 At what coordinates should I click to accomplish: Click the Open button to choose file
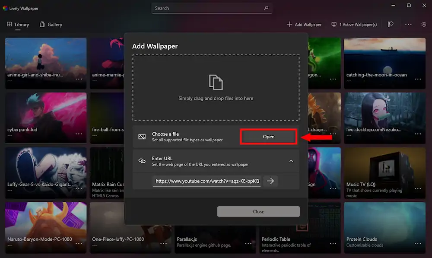(x=269, y=137)
